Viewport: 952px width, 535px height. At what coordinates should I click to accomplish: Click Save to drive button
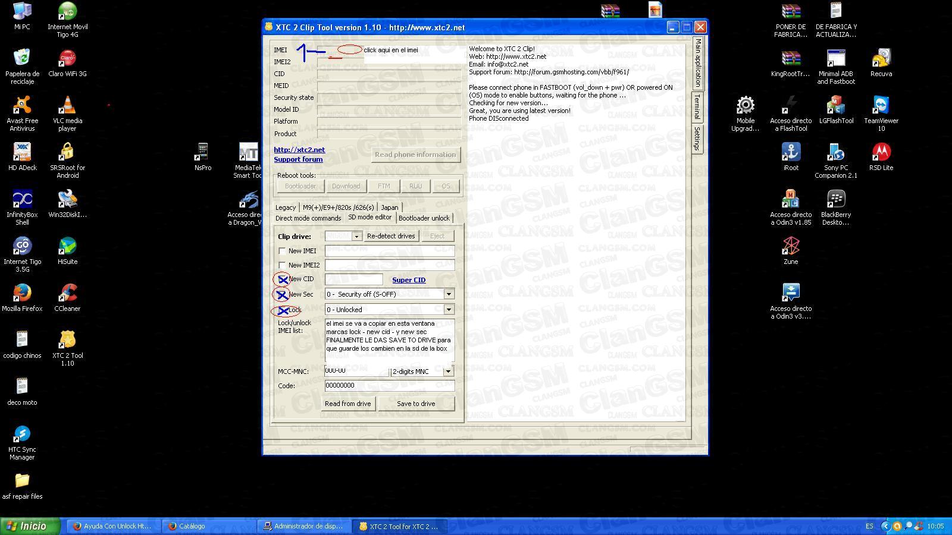click(x=416, y=404)
